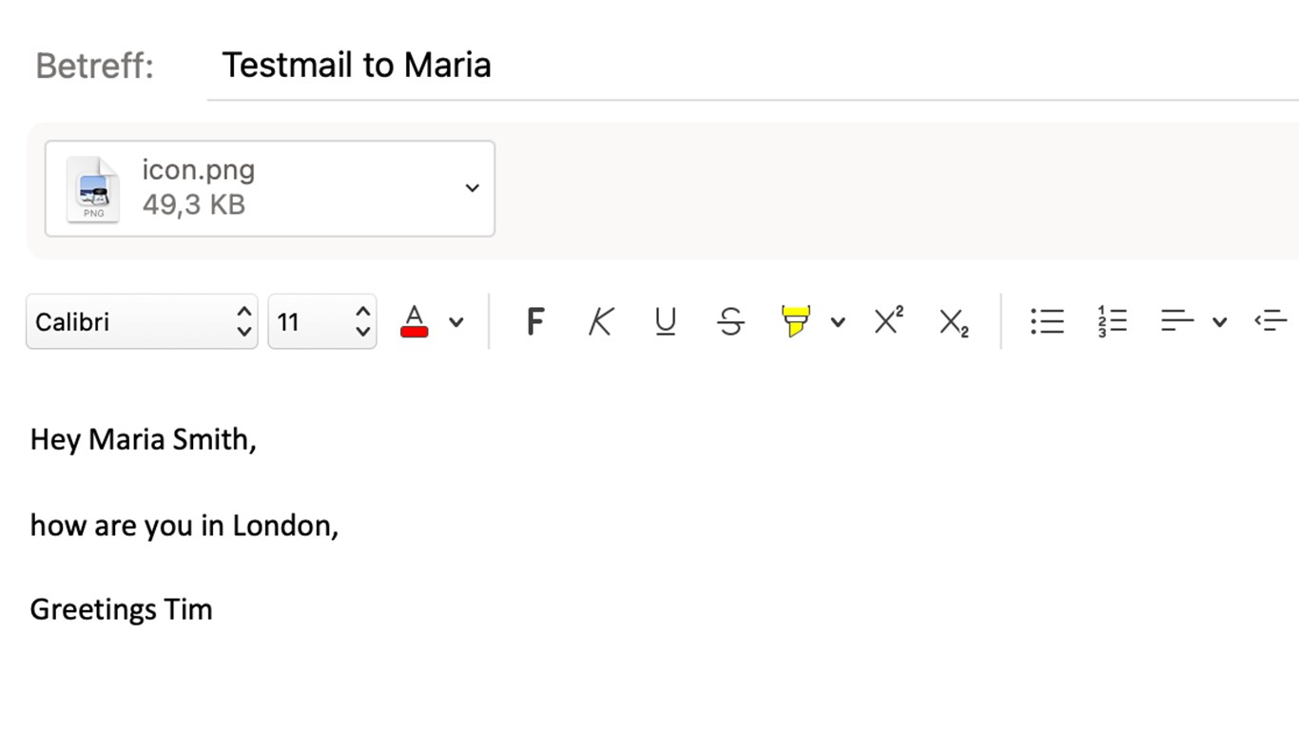Apply yellow highlight to text
Image resolution: width=1299 pixels, height=730 pixels.
(x=795, y=321)
